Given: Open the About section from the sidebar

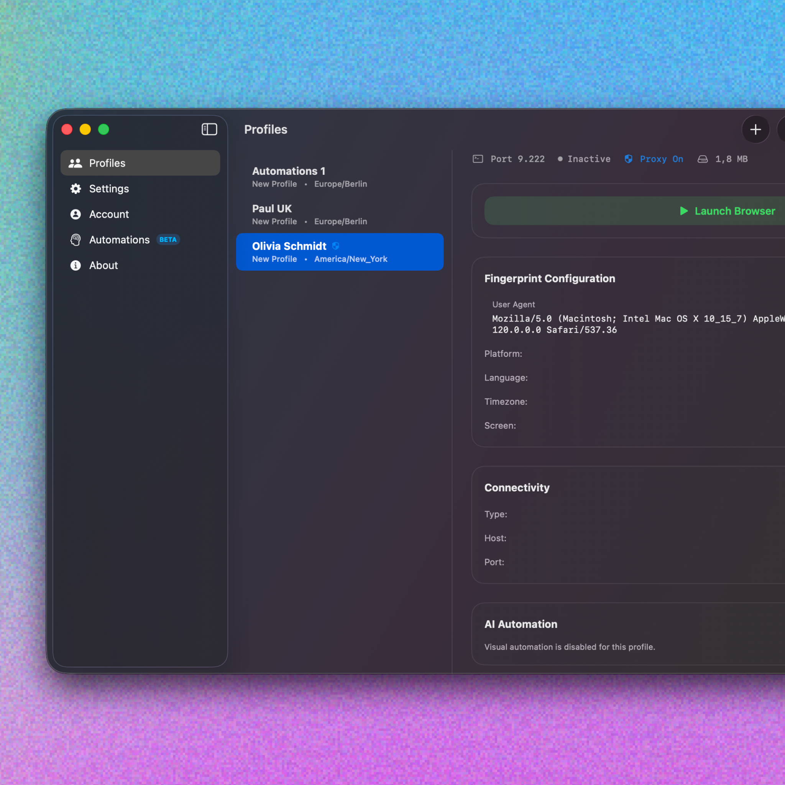Looking at the screenshot, I should click(103, 265).
